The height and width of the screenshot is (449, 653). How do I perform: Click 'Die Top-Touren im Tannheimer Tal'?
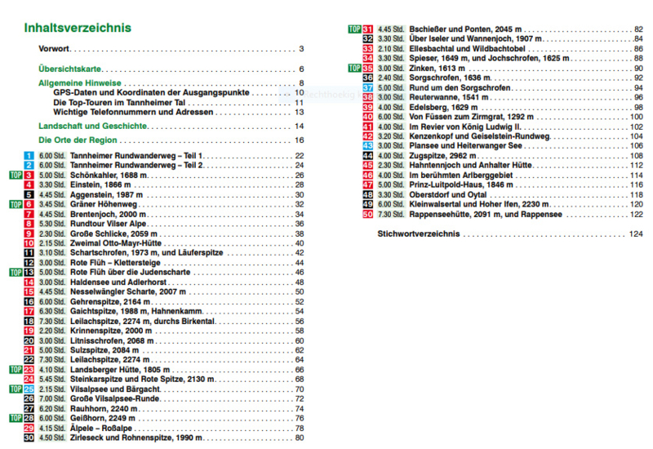pyautogui.click(x=119, y=103)
